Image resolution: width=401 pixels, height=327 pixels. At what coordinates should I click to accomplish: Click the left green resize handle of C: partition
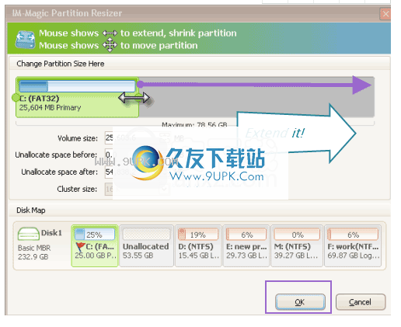coord(16,98)
